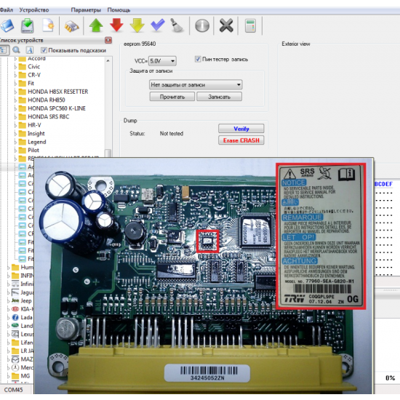Open the Устройство menu
The height and width of the screenshot is (400, 400).
click(34, 10)
